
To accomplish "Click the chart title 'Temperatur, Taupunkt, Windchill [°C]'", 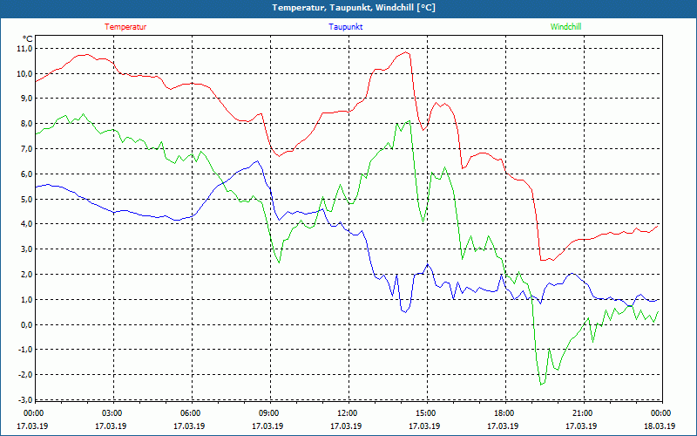I will tap(354, 8).
